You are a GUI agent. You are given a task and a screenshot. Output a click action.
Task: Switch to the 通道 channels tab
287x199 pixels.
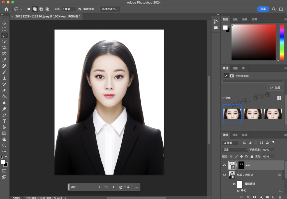pyautogui.click(x=235, y=135)
